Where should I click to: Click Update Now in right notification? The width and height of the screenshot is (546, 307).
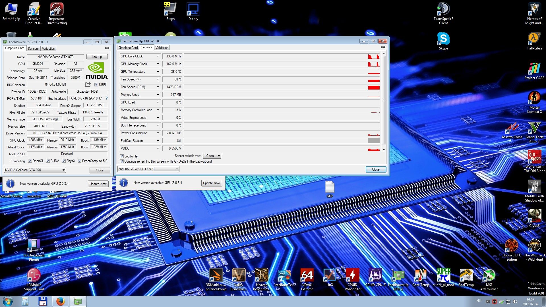coord(211,183)
